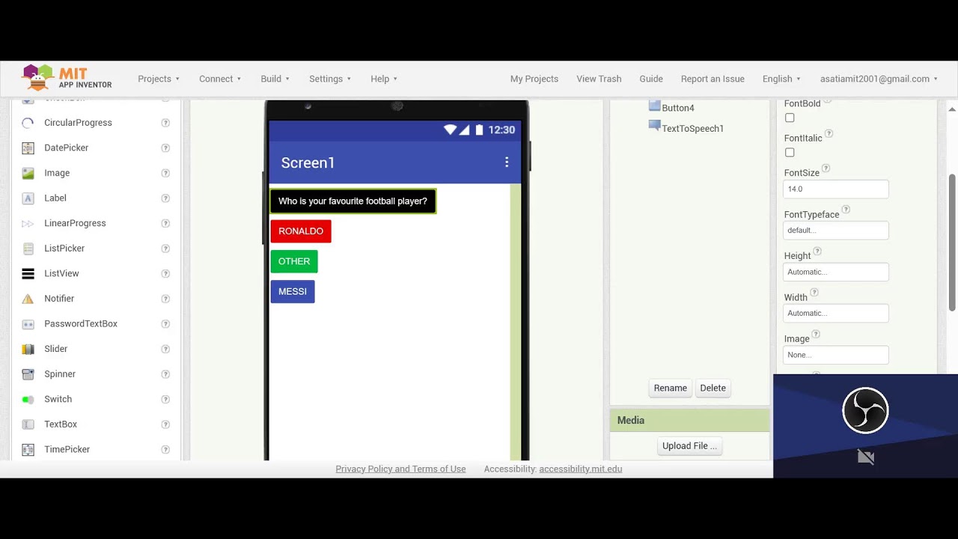Open help for ListView component
Viewport: 958px width, 539px height.
point(165,273)
